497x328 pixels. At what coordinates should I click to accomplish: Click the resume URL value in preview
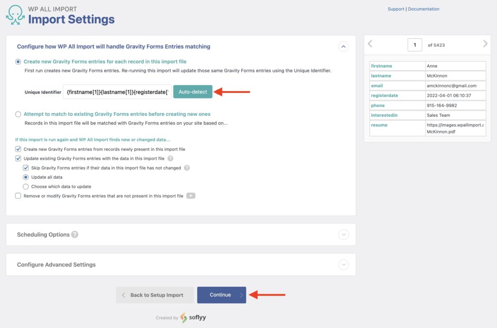pyautogui.click(x=455, y=128)
